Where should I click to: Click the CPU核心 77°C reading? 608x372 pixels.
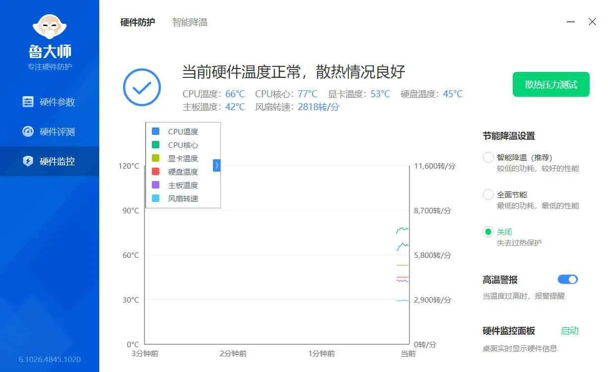point(286,94)
